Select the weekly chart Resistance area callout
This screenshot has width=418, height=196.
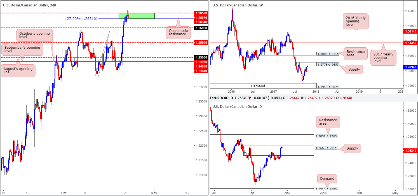(x=356, y=54)
